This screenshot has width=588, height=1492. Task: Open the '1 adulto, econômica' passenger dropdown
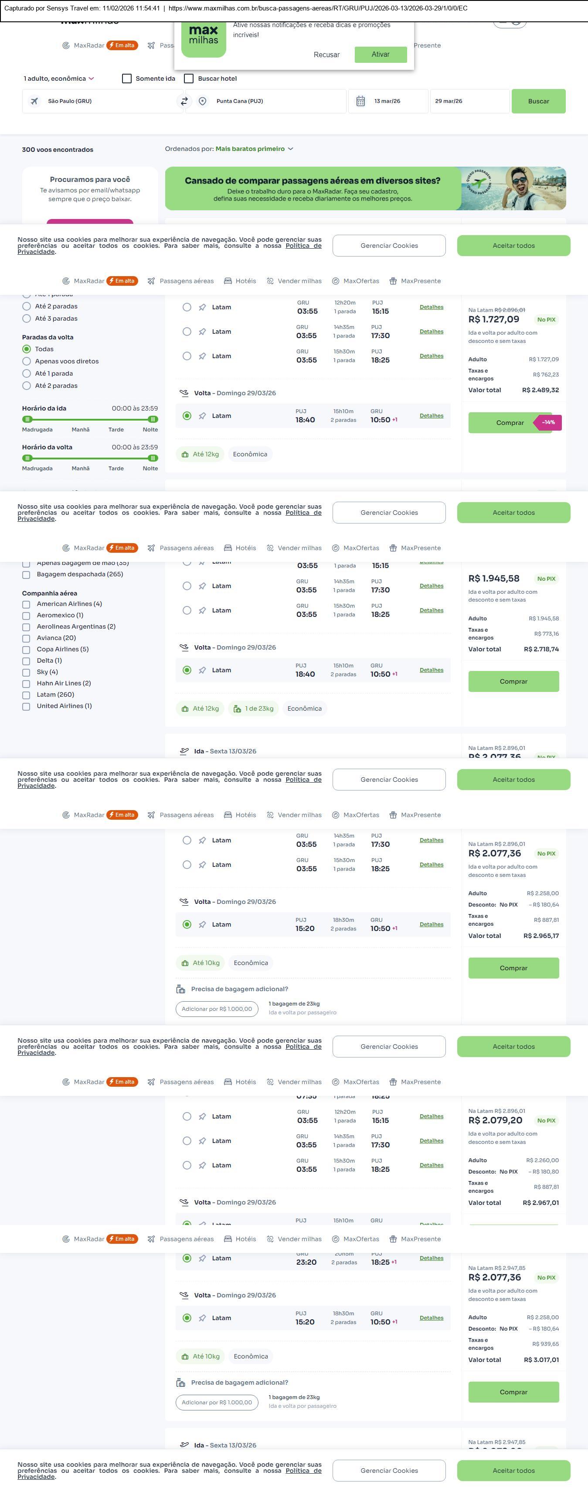(x=58, y=79)
